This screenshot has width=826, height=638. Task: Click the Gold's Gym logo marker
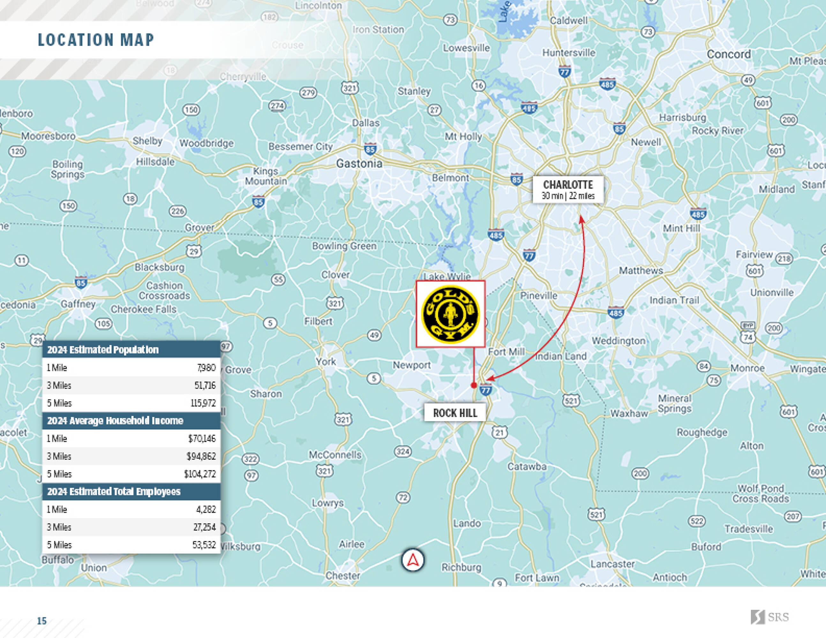[450, 314]
